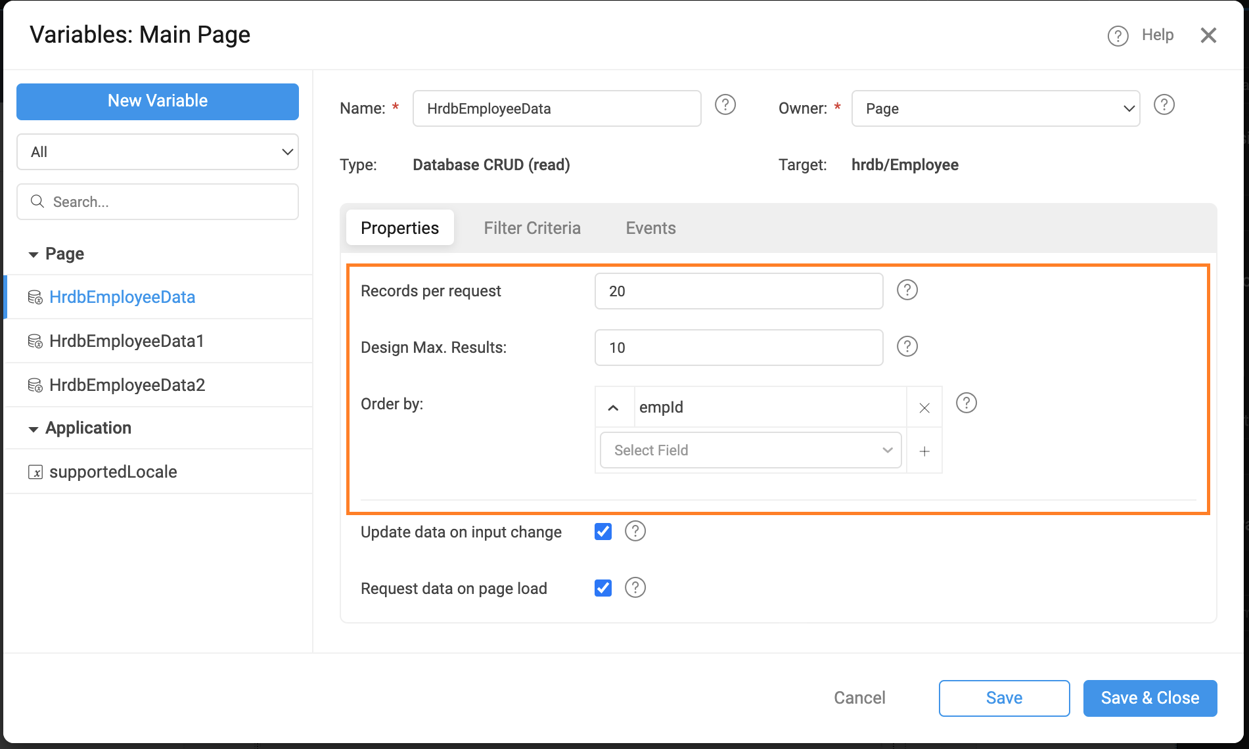The height and width of the screenshot is (749, 1249).
Task: Click the search magnifier in the sidebar
Action: point(37,201)
